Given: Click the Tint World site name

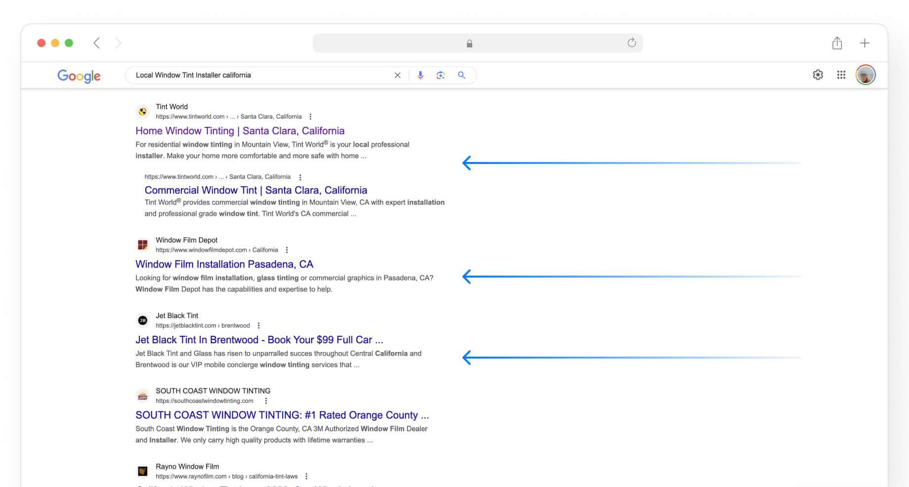Looking at the screenshot, I should pos(172,107).
